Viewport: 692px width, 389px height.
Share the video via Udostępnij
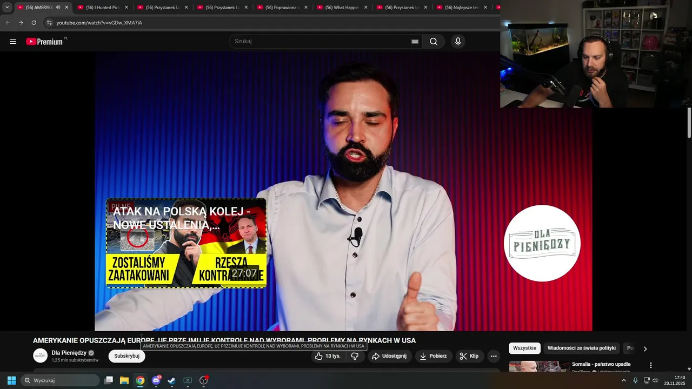[389, 356]
